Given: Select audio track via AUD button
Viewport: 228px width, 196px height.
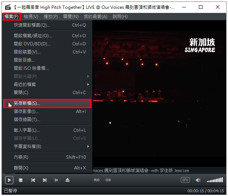Looking at the screenshot, I should (97, 180).
